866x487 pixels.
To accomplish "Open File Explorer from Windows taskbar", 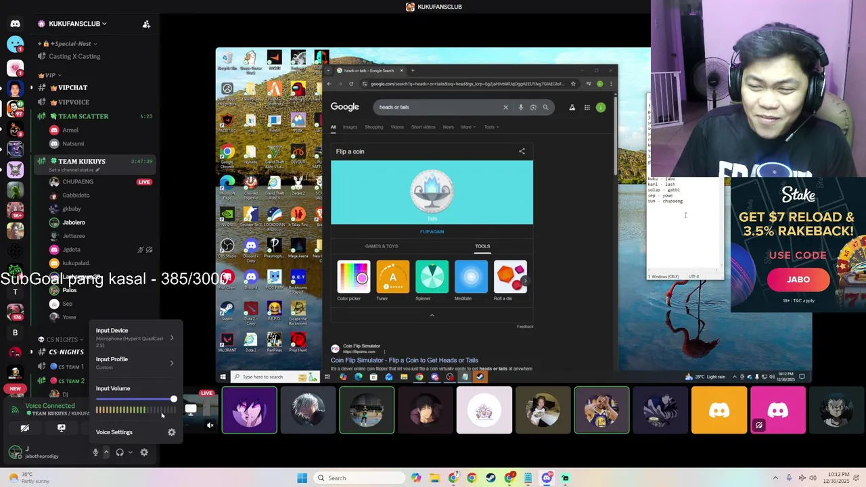I will point(434,478).
